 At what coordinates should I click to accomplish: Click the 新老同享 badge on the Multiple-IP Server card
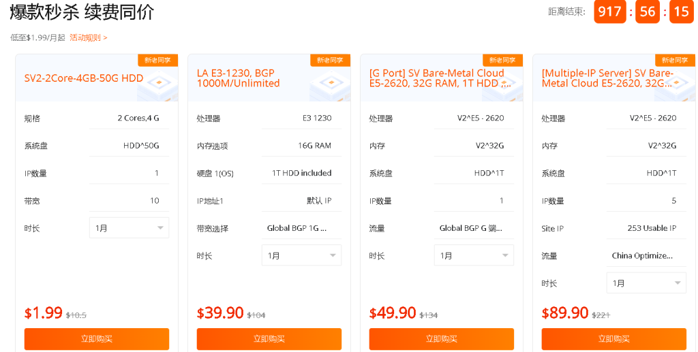tap(675, 61)
